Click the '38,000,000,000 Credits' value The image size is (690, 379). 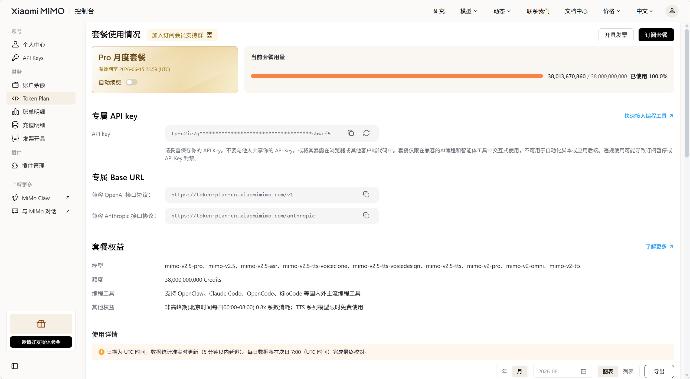pyautogui.click(x=193, y=280)
